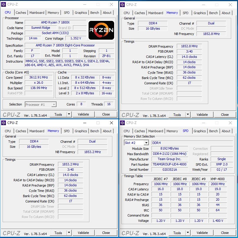Click the Ryzen processor logo
Screen dimensions: 238x238
coord(101,30)
